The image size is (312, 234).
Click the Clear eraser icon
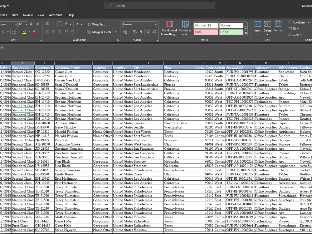(290, 34)
